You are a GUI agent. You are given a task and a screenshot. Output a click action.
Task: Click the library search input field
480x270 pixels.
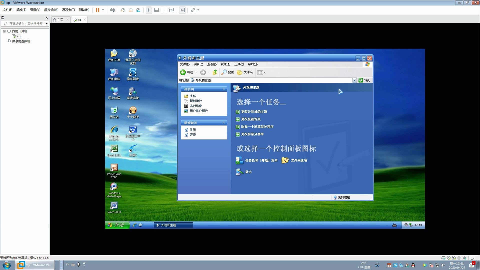click(x=25, y=24)
